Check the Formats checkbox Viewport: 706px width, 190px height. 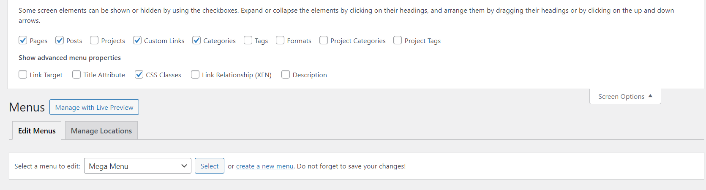pyautogui.click(x=280, y=41)
